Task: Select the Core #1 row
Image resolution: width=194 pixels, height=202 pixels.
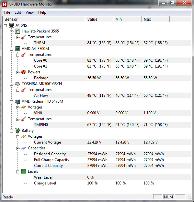Action: tap(112, 66)
